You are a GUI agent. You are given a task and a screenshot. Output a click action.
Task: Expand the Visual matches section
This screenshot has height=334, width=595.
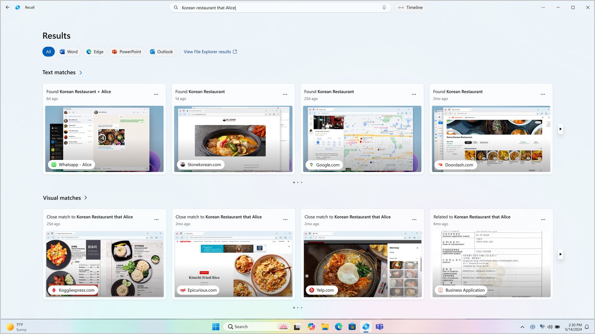(x=86, y=197)
